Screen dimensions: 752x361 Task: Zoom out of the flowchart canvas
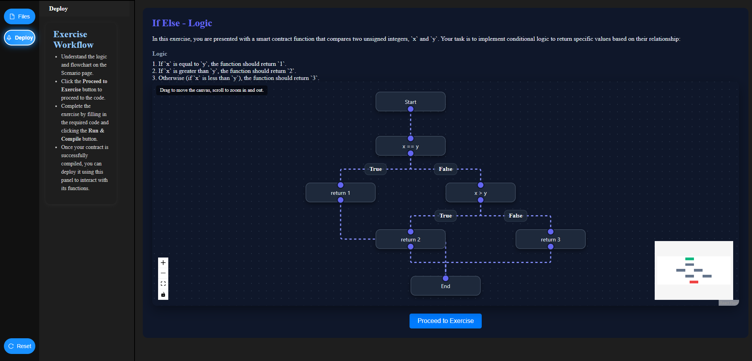[x=163, y=273]
